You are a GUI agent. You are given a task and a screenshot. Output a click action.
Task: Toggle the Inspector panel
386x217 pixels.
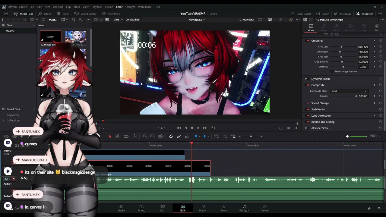[x=364, y=14]
